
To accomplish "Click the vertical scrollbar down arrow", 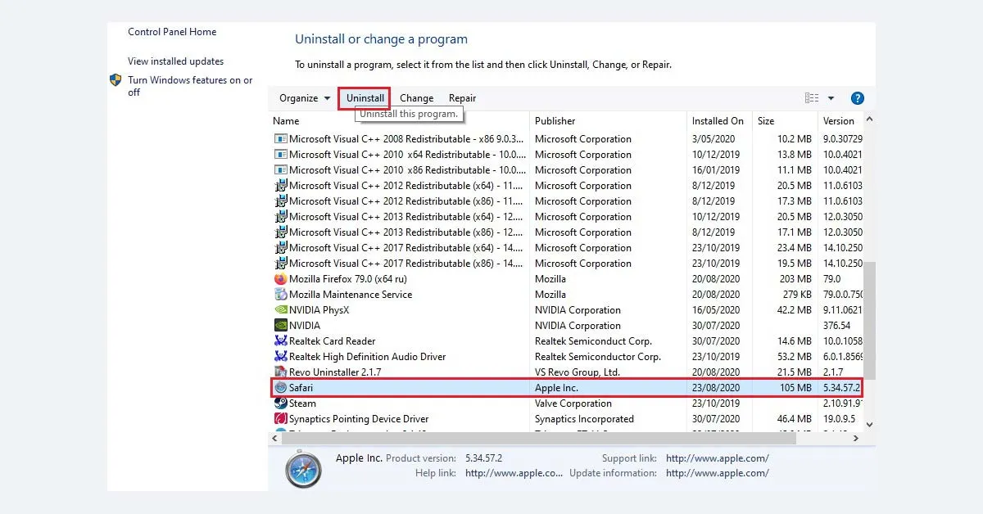I will click(869, 424).
